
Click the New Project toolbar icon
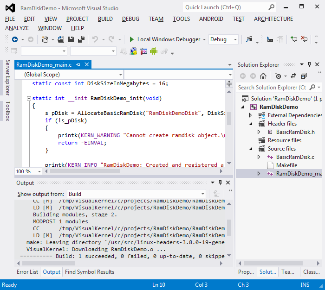[x=45, y=39]
